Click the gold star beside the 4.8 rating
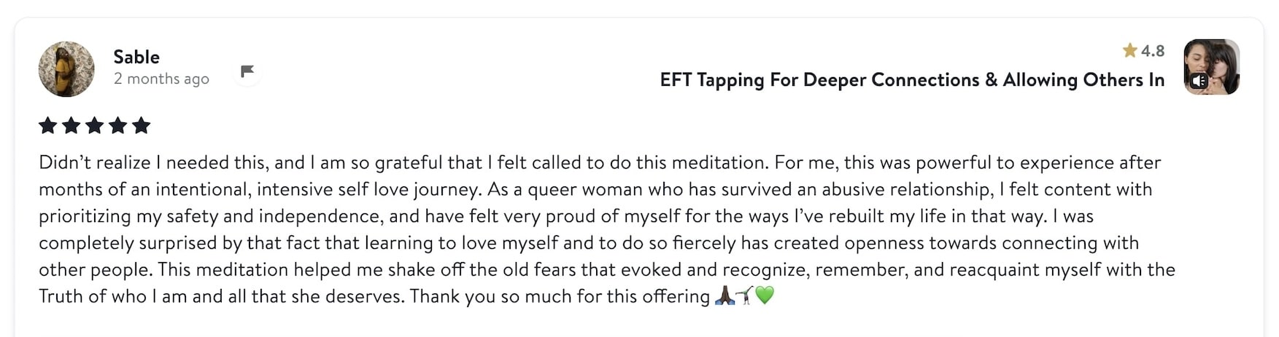The height and width of the screenshot is (337, 1279). pos(1130,50)
